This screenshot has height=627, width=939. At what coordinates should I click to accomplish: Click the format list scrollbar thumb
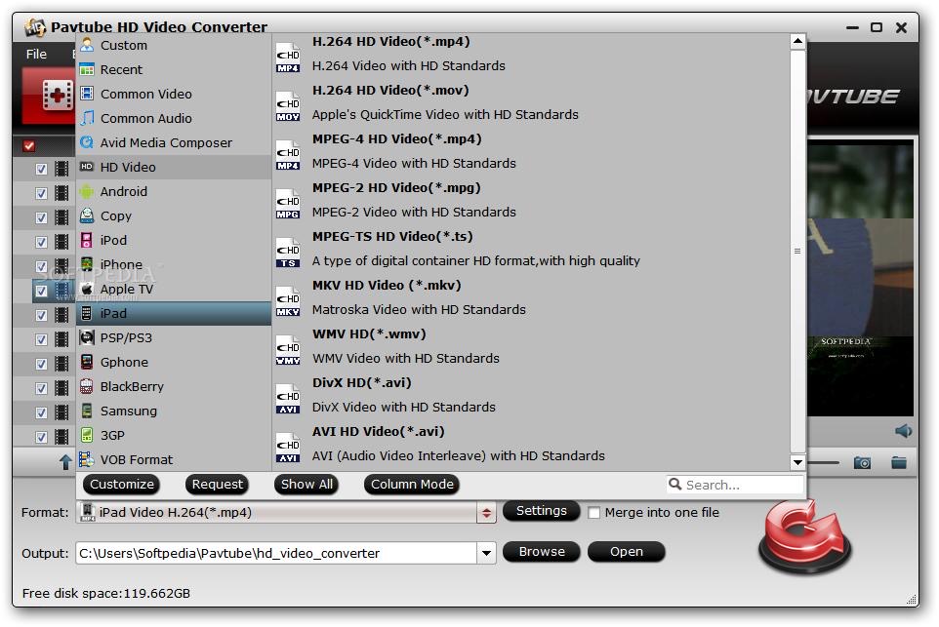797,252
